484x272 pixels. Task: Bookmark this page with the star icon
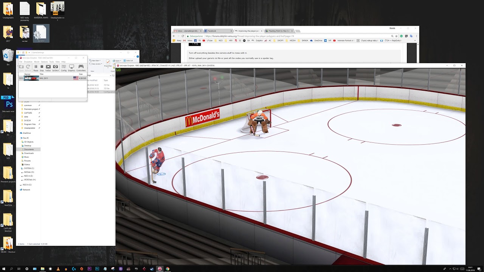(x=396, y=36)
